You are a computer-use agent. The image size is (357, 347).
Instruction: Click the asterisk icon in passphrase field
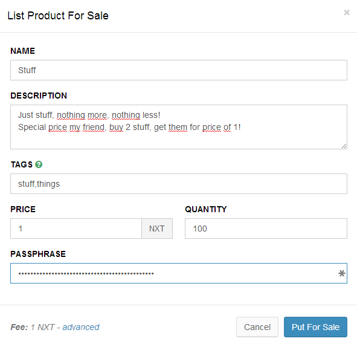coord(341,273)
